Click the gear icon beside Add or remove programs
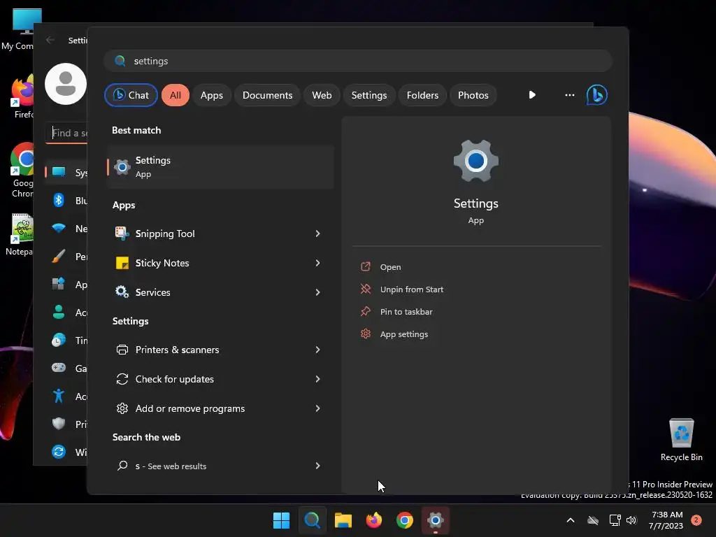The image size is (716, 537). click(122, 408)
